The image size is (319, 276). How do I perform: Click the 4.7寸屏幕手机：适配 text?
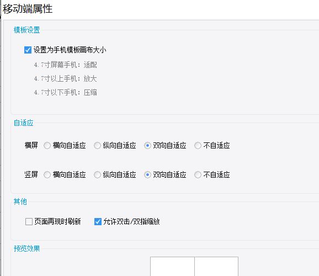(x=66, y=65)
